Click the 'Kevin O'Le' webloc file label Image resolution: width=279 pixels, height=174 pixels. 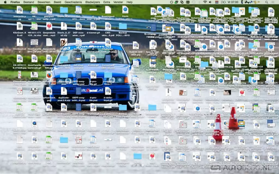pos(125,18)
